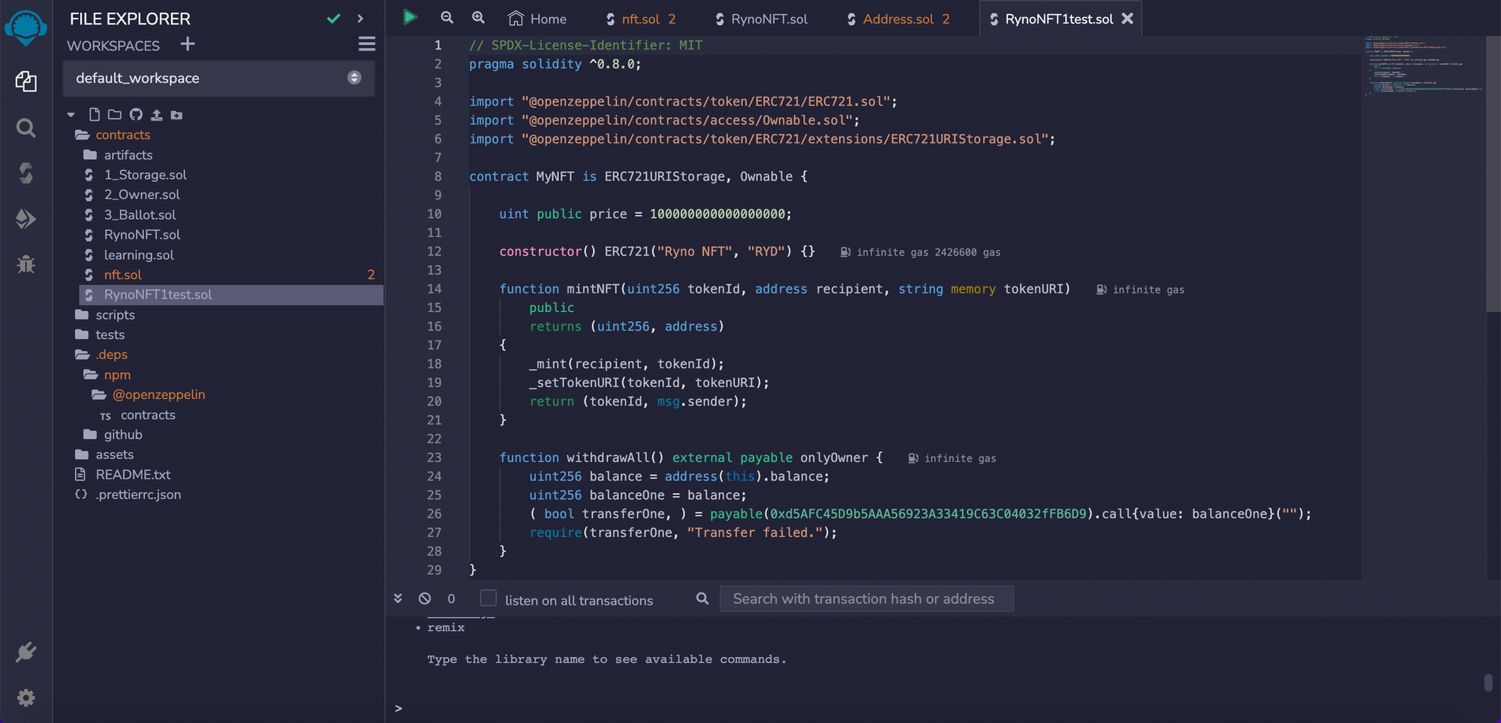
Task: Click the green checkmark in File Explorer header
Action: click(x=334, y=19)
